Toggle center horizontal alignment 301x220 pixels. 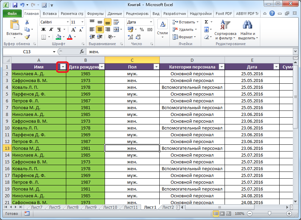coord(100,29)
